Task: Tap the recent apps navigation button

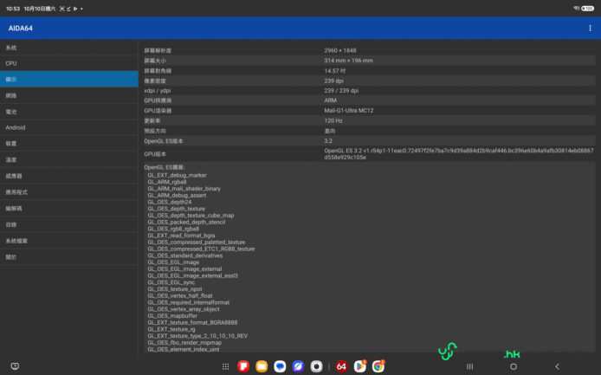Action: pyautogui.click(x=469, y=366)
